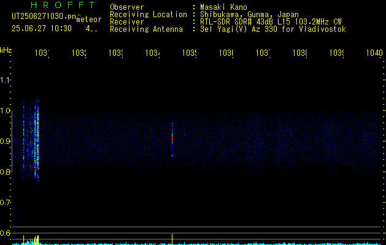This screenshot has height=245, width=386.
Task: Click the 1040 time axis label
Action: [374, 53]
